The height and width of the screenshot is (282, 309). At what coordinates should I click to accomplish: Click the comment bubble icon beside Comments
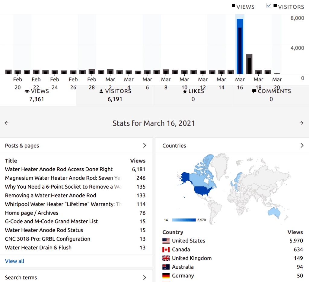coord(254,91)
